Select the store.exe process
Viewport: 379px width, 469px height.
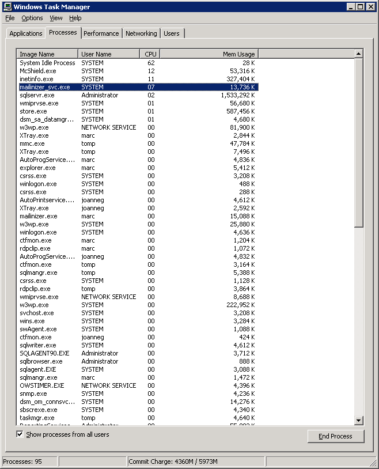pos(138,111)
